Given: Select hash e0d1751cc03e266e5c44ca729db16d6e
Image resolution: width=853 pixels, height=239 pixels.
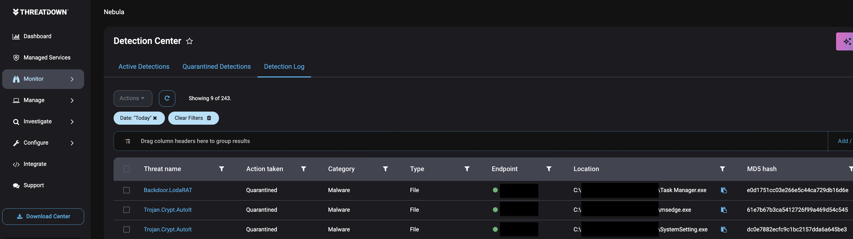Looking at the screenshot, I should coord(797,190).
